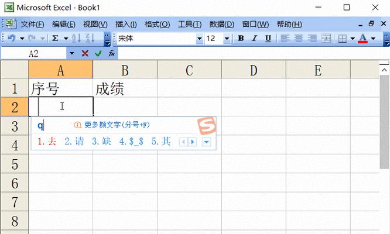Click the font name box showing 宋体

tap(156, 39)
